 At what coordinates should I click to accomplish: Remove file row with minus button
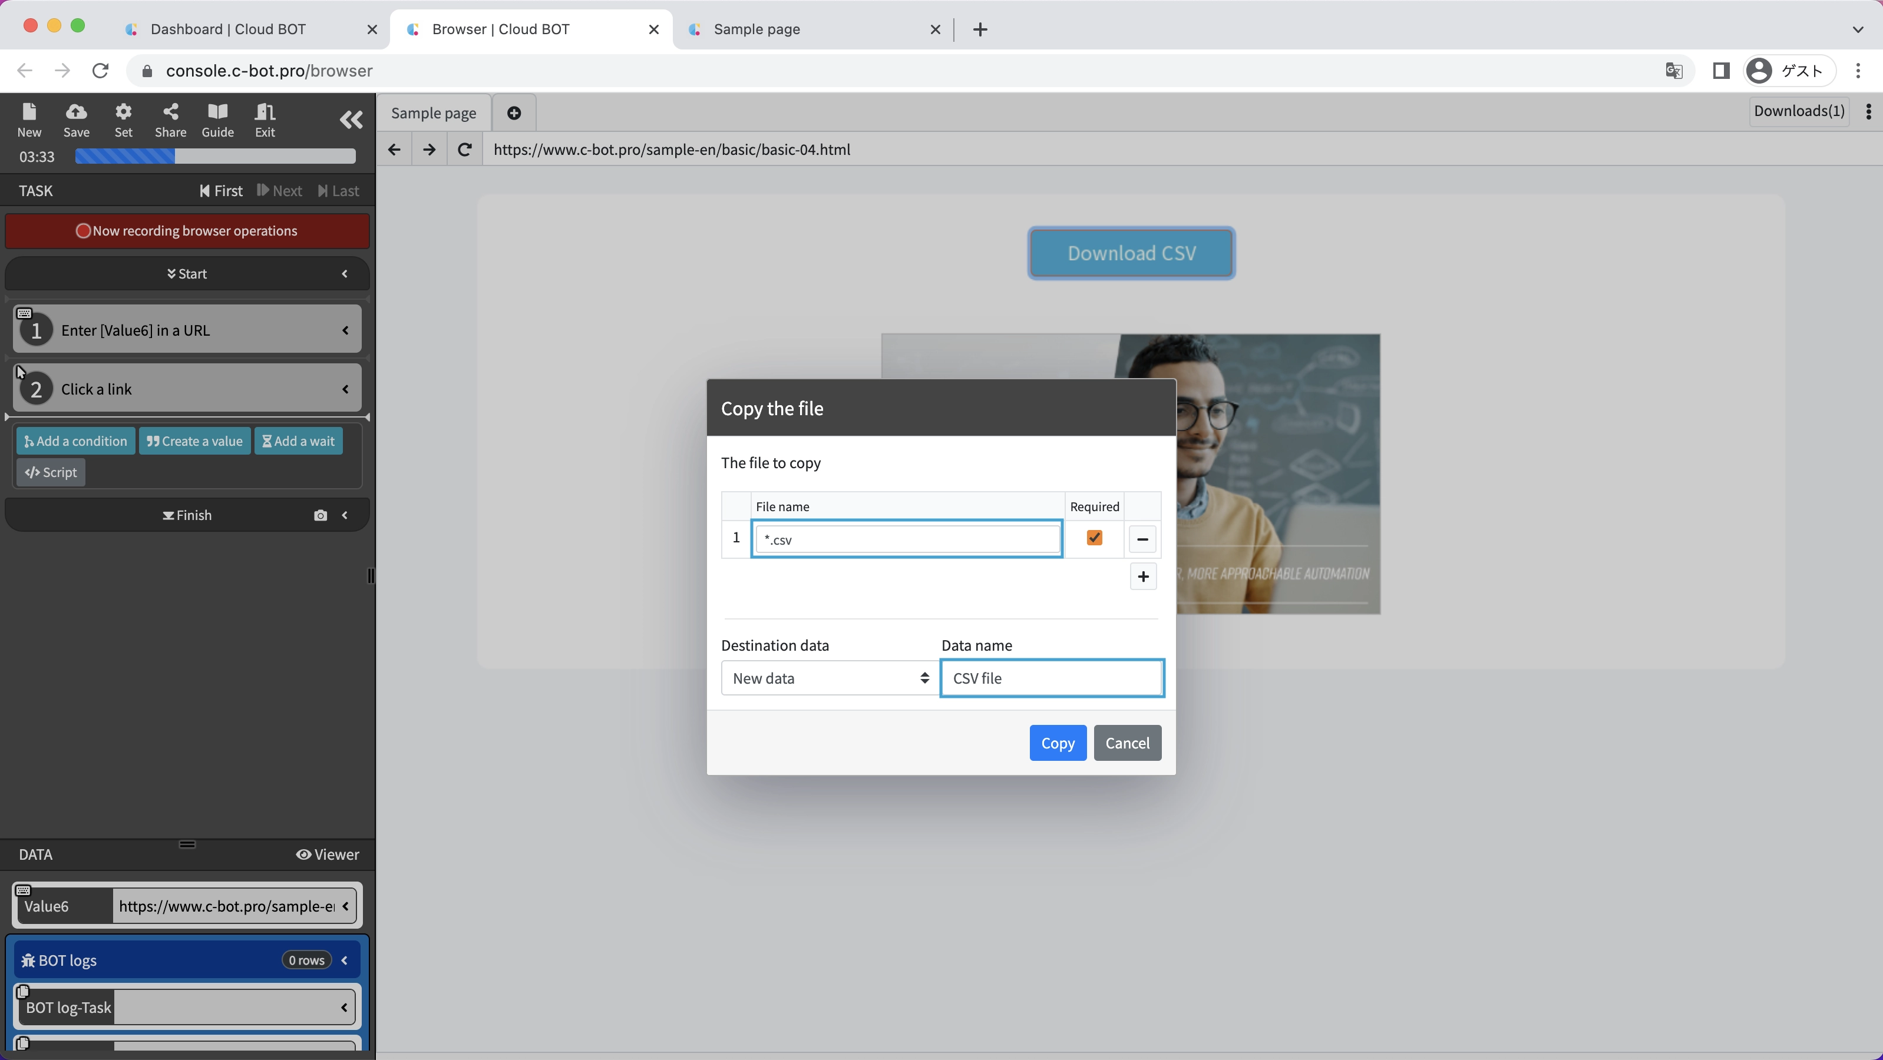1142,539
